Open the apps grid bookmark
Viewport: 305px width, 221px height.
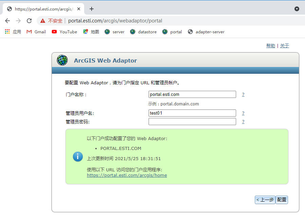[x=13, y=32]
